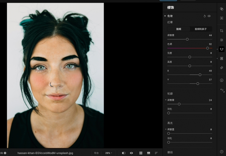Open the overlapping circles presets icon
Viewport: 226px width, 156px height.
tap(222, 9)
